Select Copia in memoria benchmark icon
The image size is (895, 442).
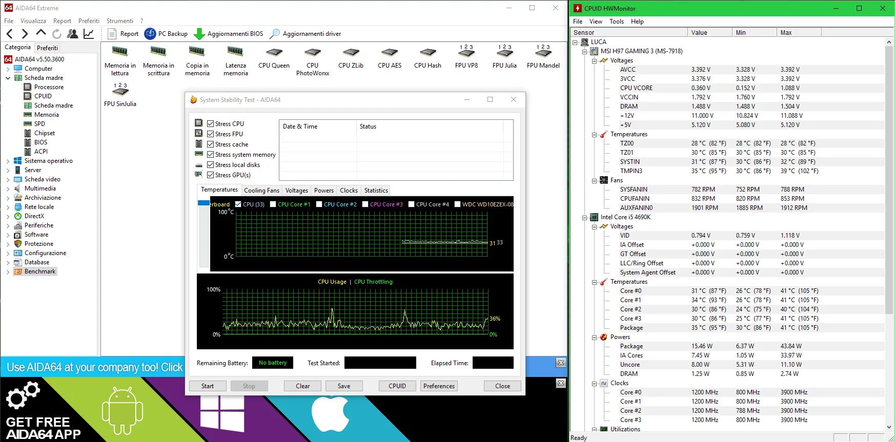pyautogui.click(x=197, y=61)
